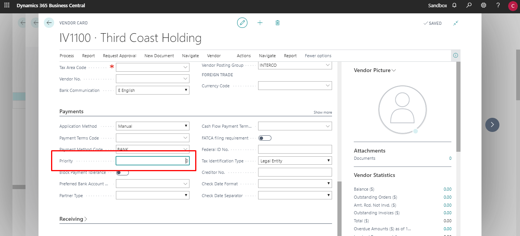Click the vendor picture placeholder

[x=402, y=110]
